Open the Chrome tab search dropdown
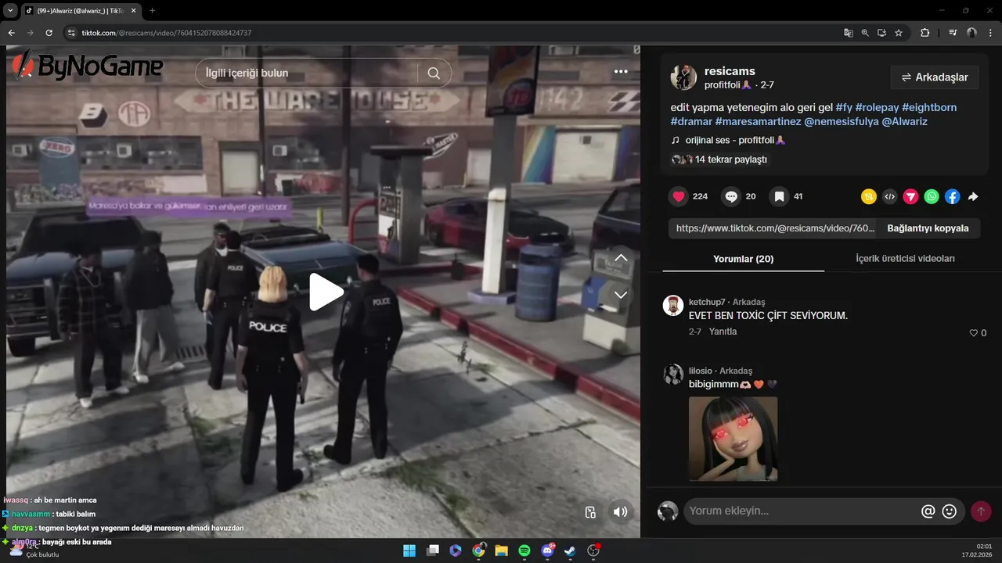This screenshot has height=563, width=1002. click(10, 10)
